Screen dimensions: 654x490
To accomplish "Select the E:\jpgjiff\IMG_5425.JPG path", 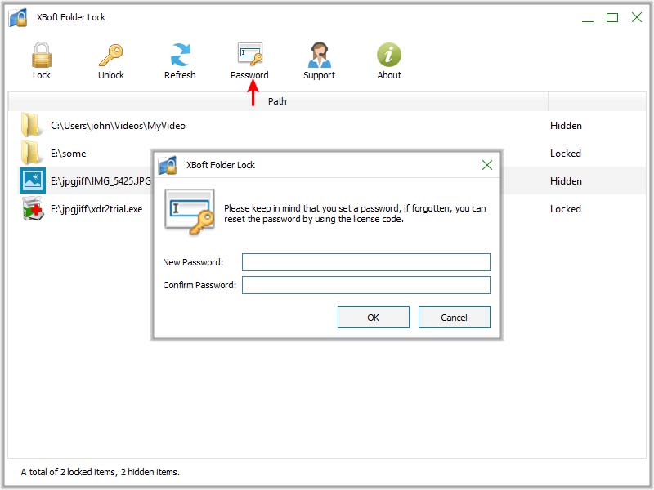I will tap(101, 180).
